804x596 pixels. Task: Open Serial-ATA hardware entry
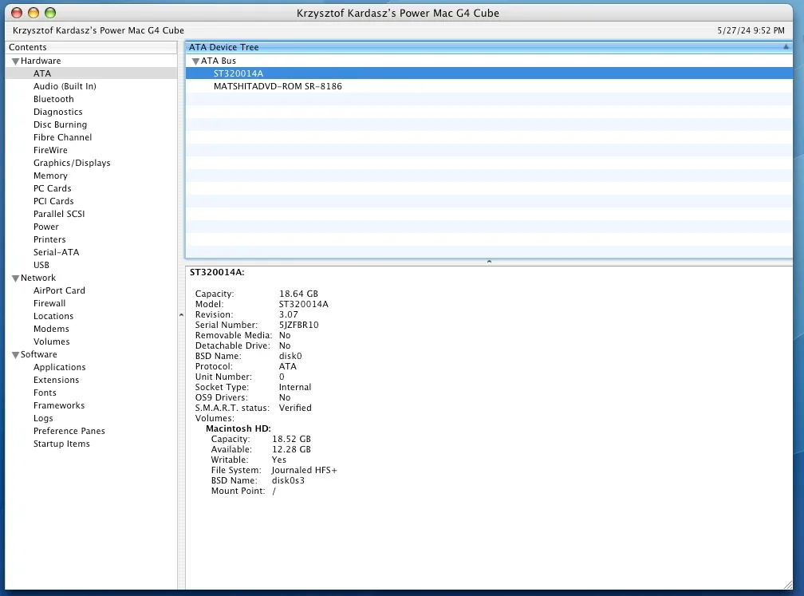click(x=56, y=252)
